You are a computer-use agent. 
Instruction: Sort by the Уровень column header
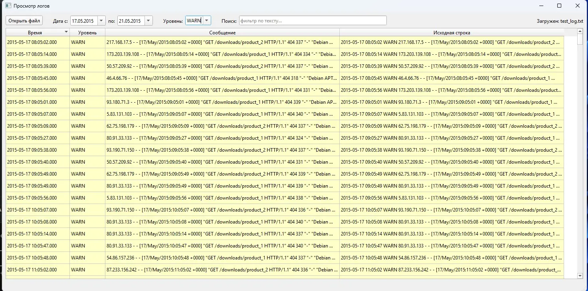pos(87,32)
